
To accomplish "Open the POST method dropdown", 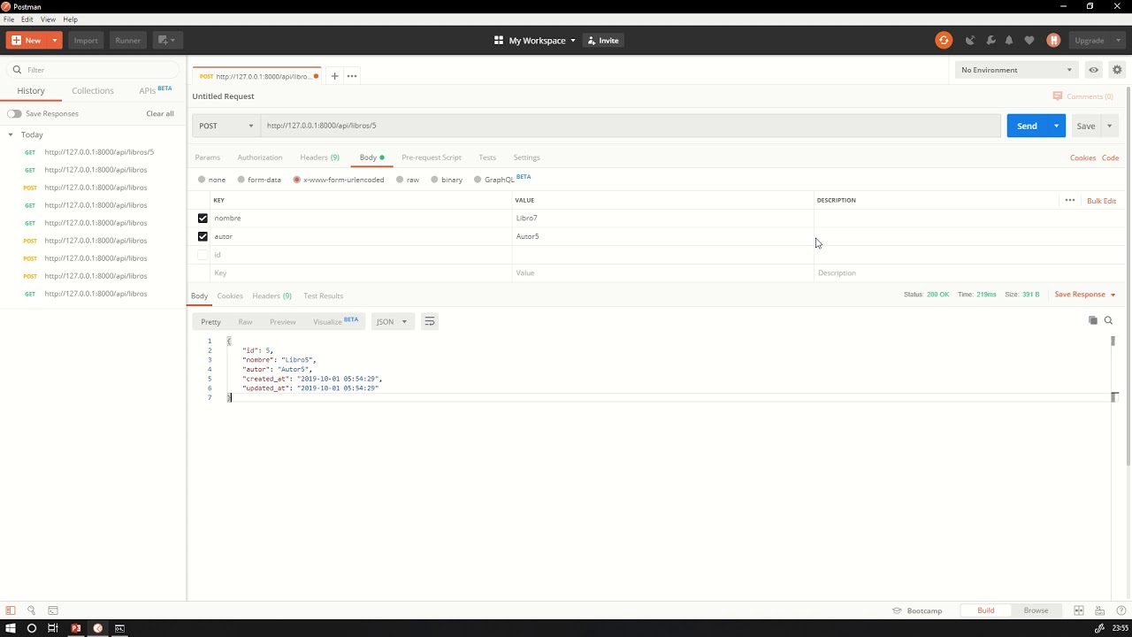I will [x=226, y=126].
